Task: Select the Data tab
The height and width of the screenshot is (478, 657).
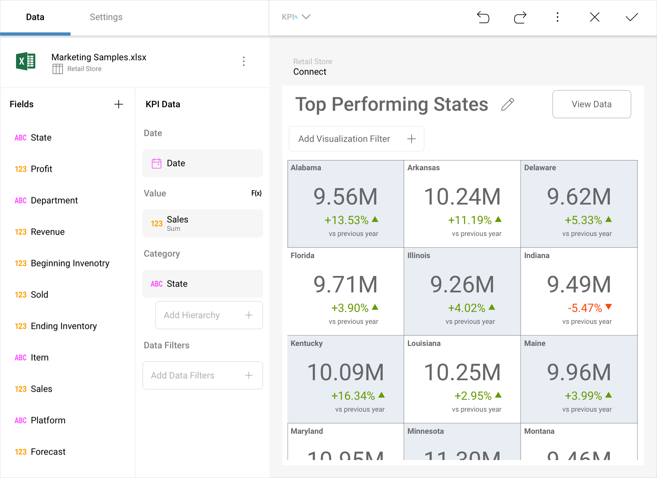Action: click(35, 17)
